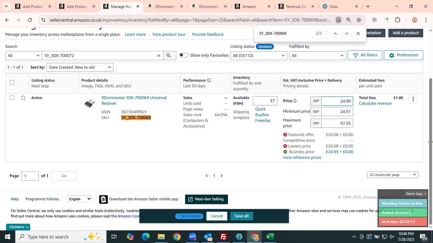
Task: Open the tab search dropdown arrow
Action: point(6,6)
